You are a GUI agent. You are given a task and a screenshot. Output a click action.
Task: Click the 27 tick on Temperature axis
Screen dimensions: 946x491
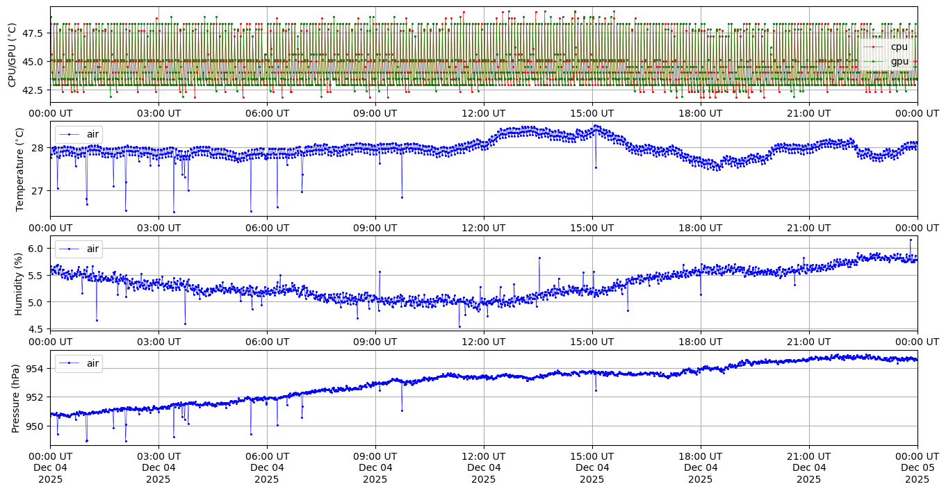coord(39,191)
